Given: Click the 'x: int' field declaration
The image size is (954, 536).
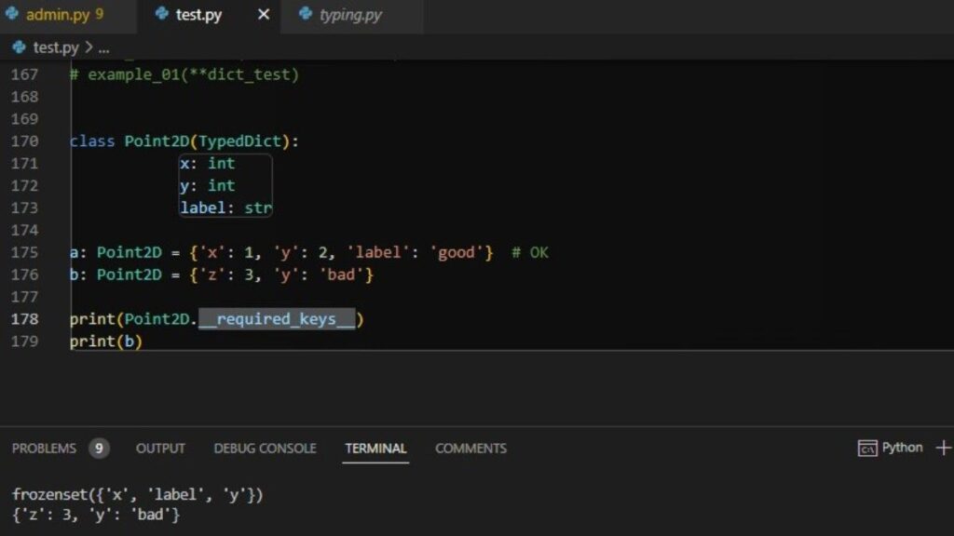Looking at the screenshot, I should coord(207,164).
